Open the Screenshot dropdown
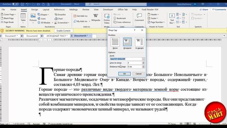Image resolution: width=227 pixels, height=128 pixels. click(x=62, y=23)
